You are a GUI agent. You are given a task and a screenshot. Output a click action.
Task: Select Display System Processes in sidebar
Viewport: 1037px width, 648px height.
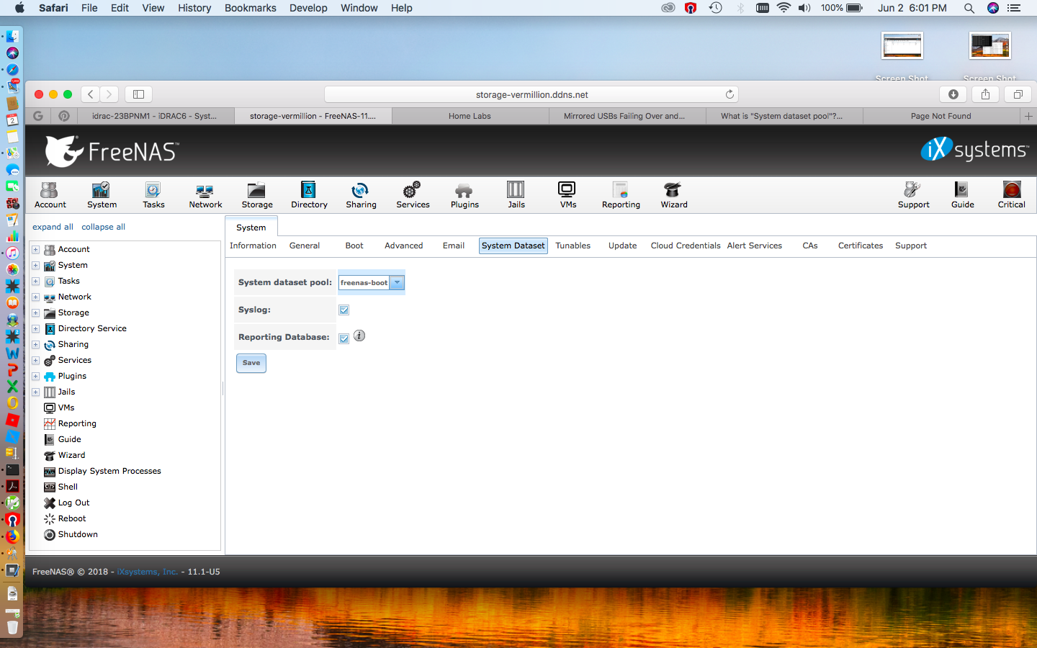pos(109,471)
